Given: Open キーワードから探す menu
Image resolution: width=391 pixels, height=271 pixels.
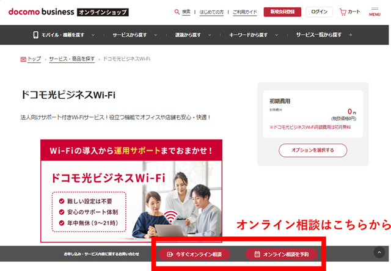Looking at the screenshot, I should 249,35.
